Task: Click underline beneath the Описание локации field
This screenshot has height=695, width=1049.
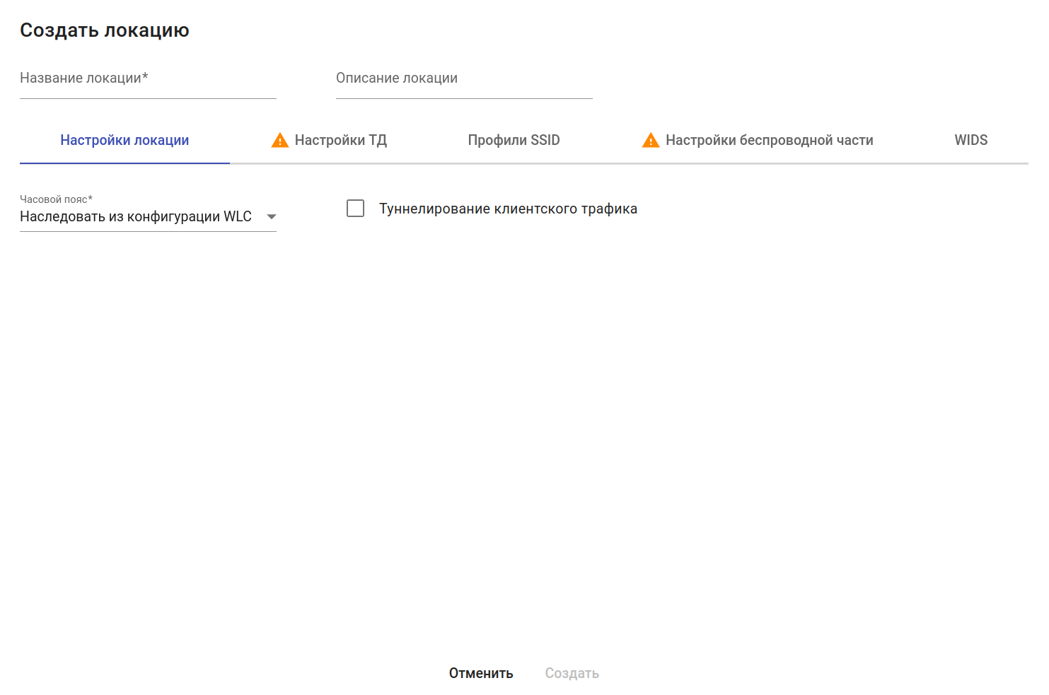Action: pyautogui.click(x=464, y=98)
